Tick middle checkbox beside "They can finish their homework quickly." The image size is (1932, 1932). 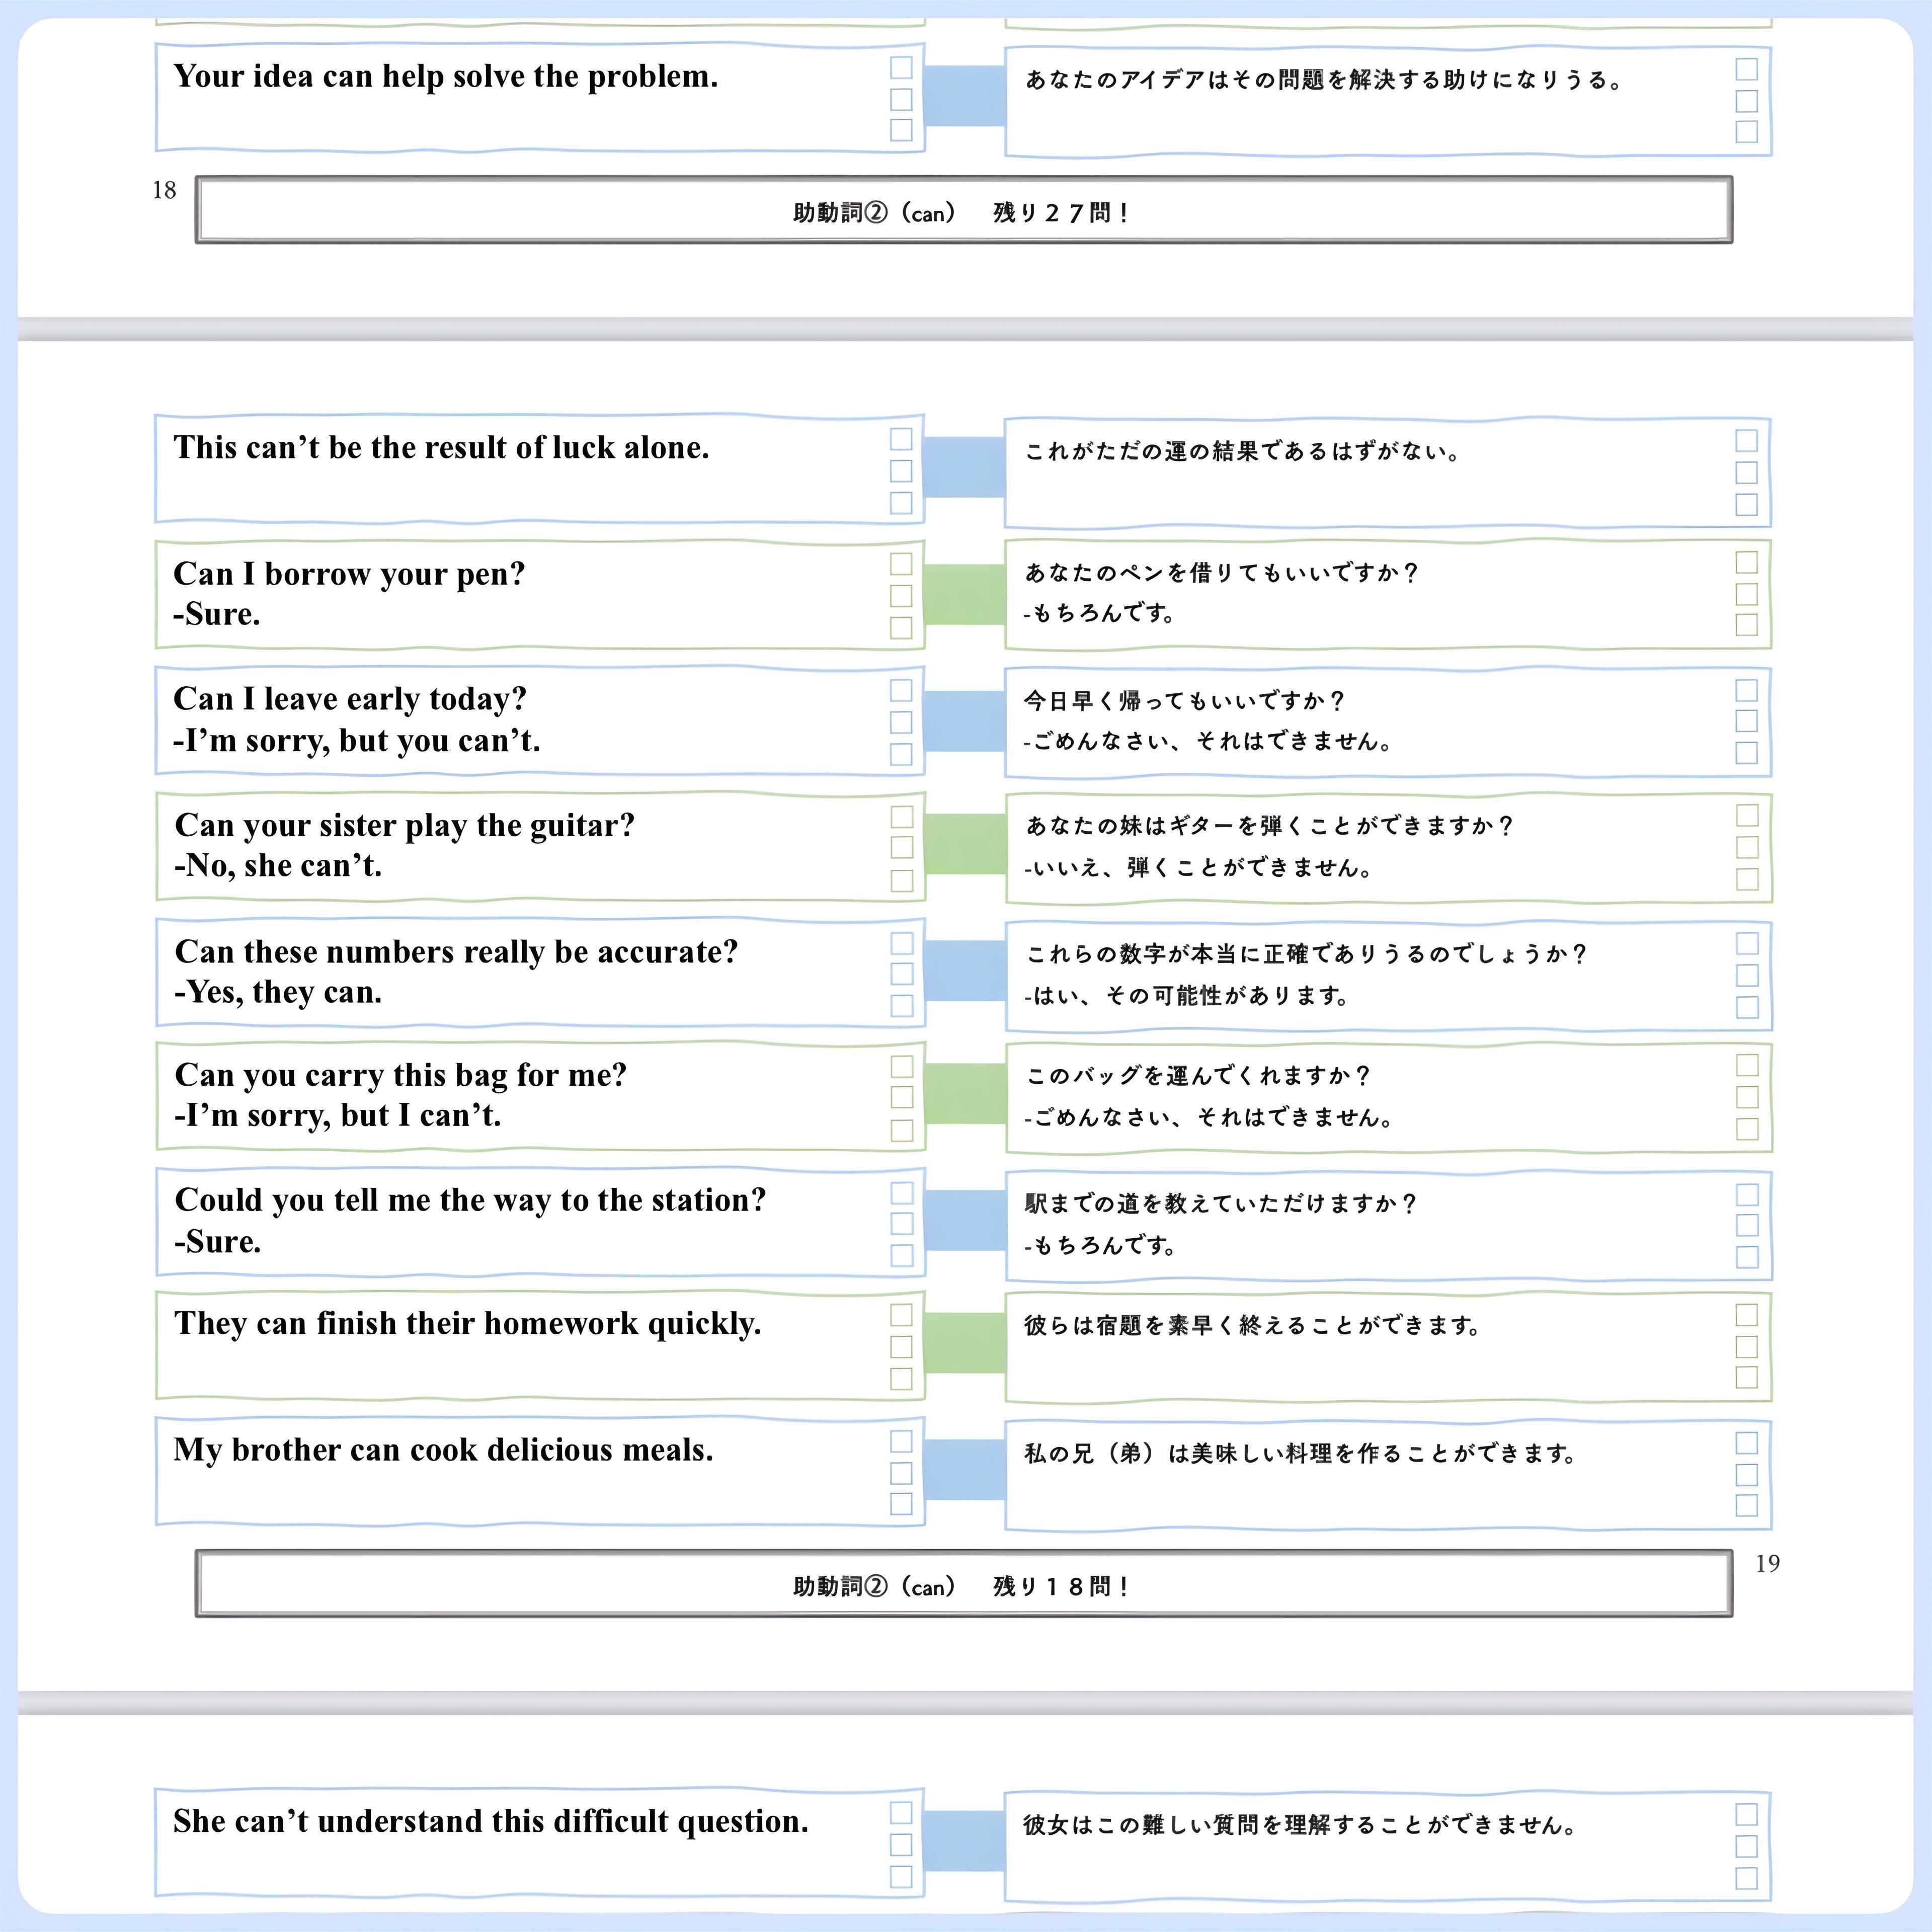point(901,1347)
